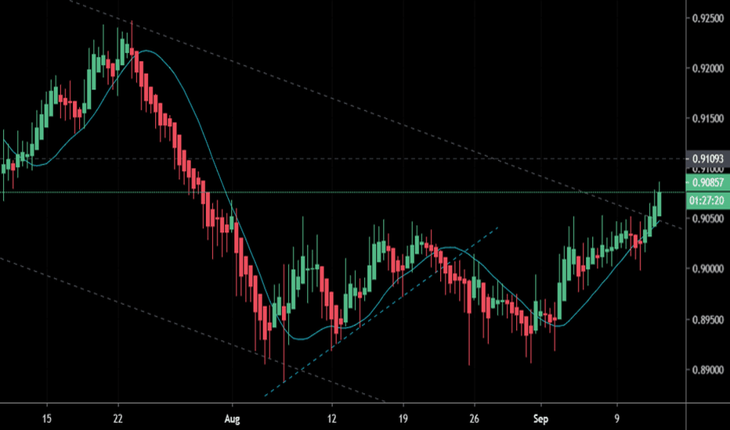Click the 0.91500 price axis label

click(708, 119)
